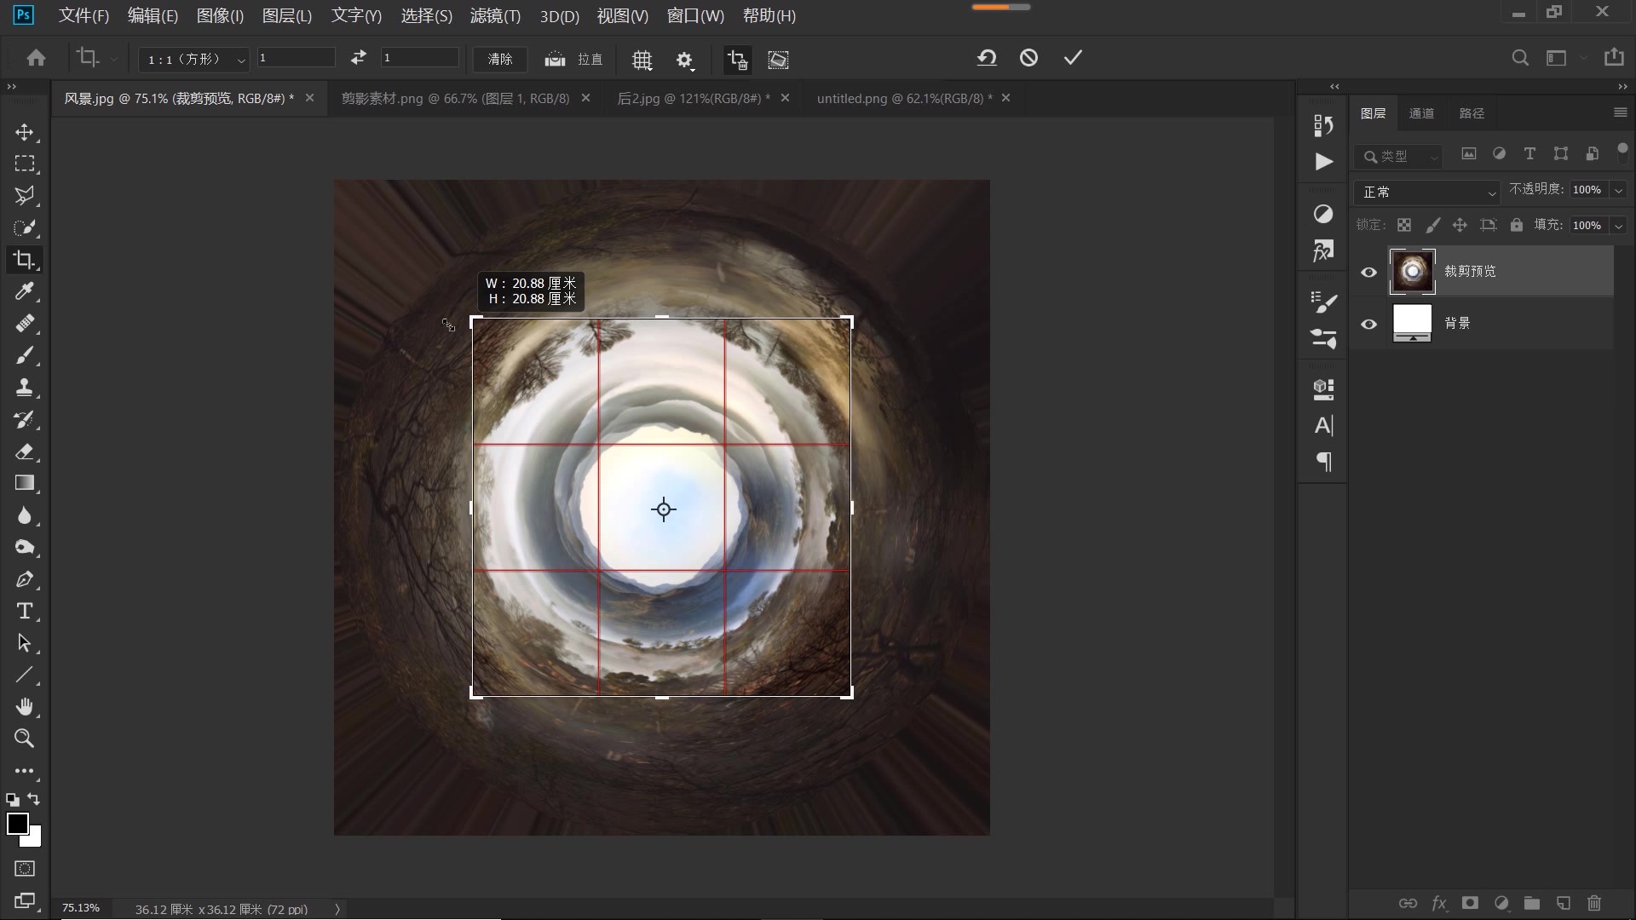This screenshot has width=1636, height=920.
Task: Click the 清除 button
Action: point(500,60)
